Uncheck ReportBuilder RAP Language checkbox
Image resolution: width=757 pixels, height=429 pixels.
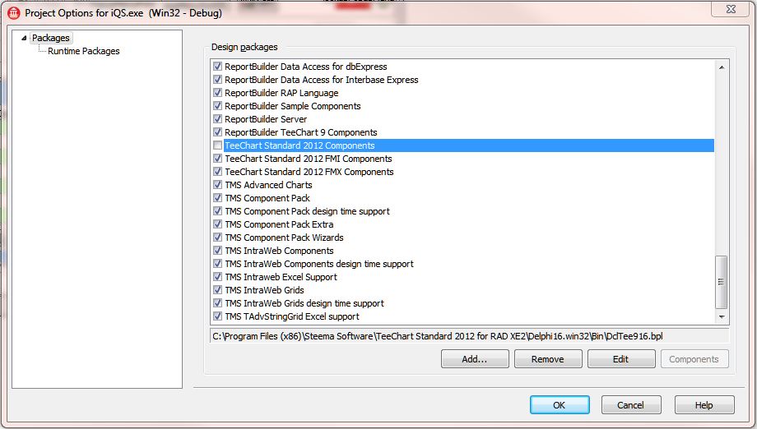click(x=218, y=93)
